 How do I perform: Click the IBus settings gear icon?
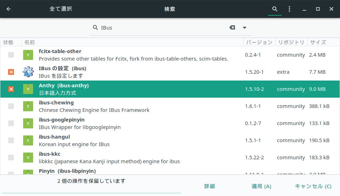pyautogui.click(x=28, y=72)
